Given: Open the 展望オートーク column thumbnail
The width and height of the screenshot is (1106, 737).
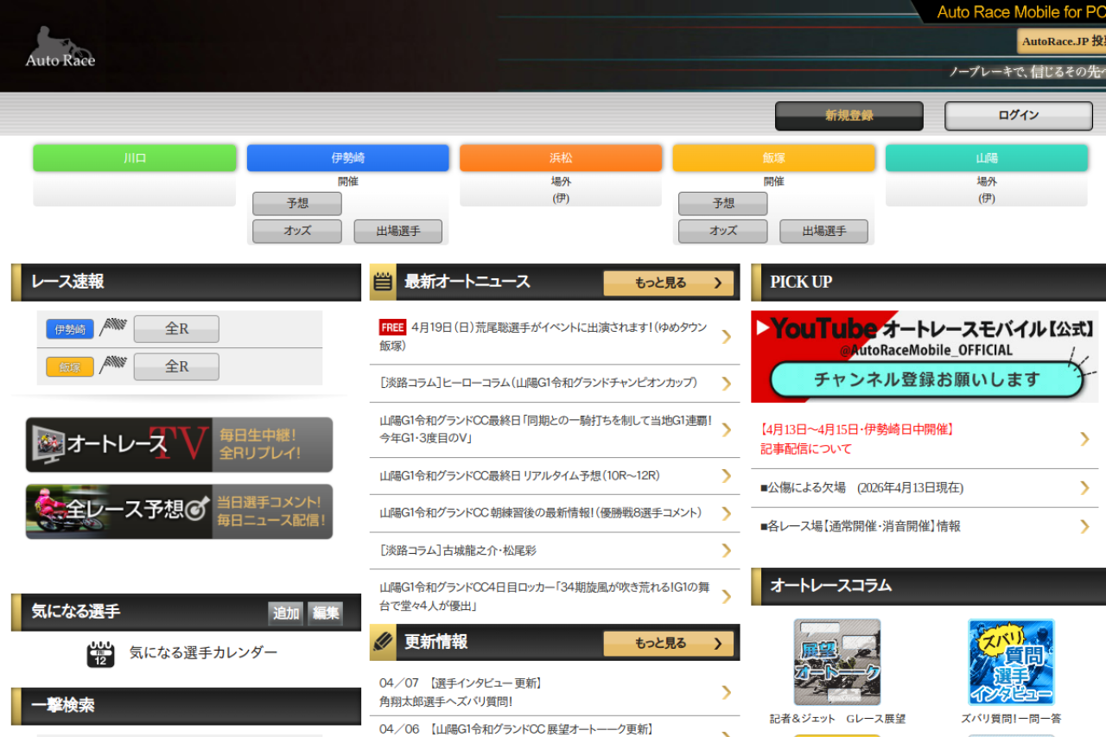Looking at the screenshot, I should point(836,662).
